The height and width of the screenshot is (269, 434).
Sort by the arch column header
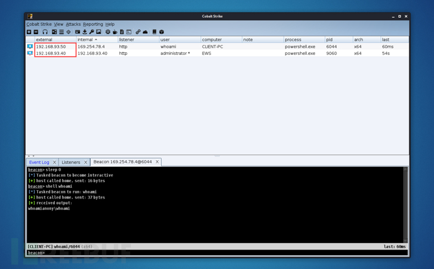click(367, 40)
